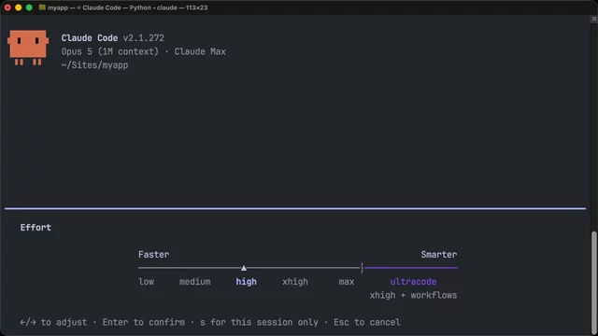Viewport: 598px width, 336px height.
Task: Select the medium effort level
Action: click(194, 282)
